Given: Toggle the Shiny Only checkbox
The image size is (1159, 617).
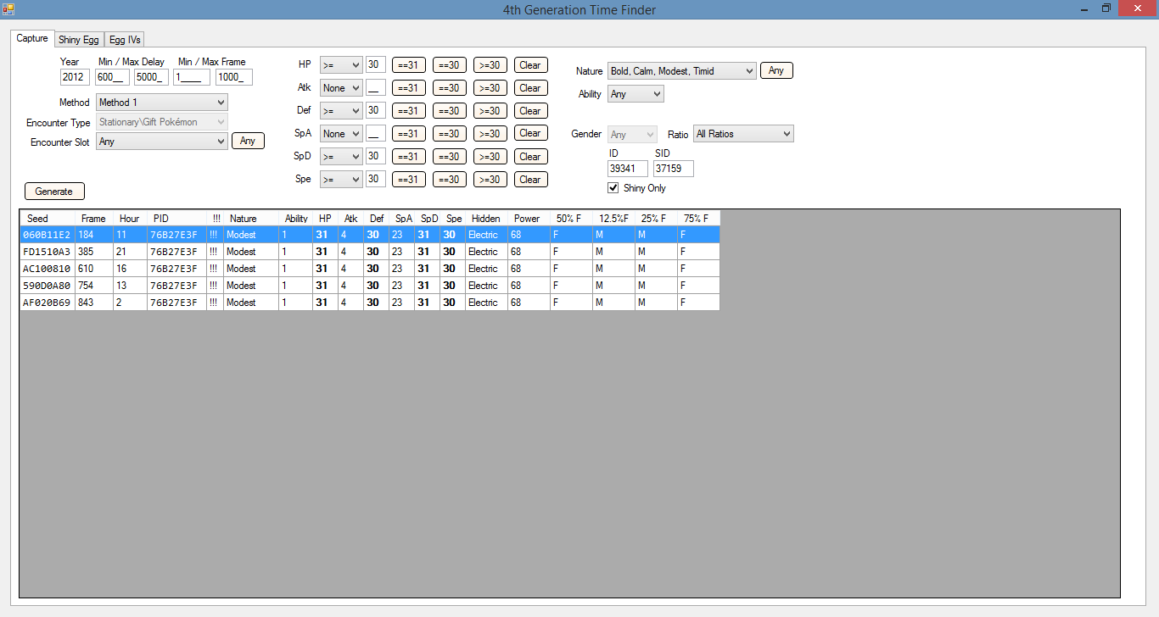Looking at the screenshot, I should tap(613, 188).
